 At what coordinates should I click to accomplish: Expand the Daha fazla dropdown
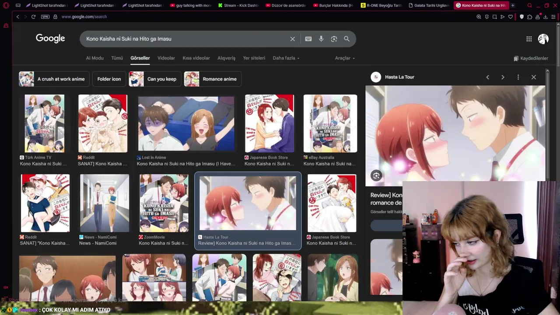tap(286, 58)
